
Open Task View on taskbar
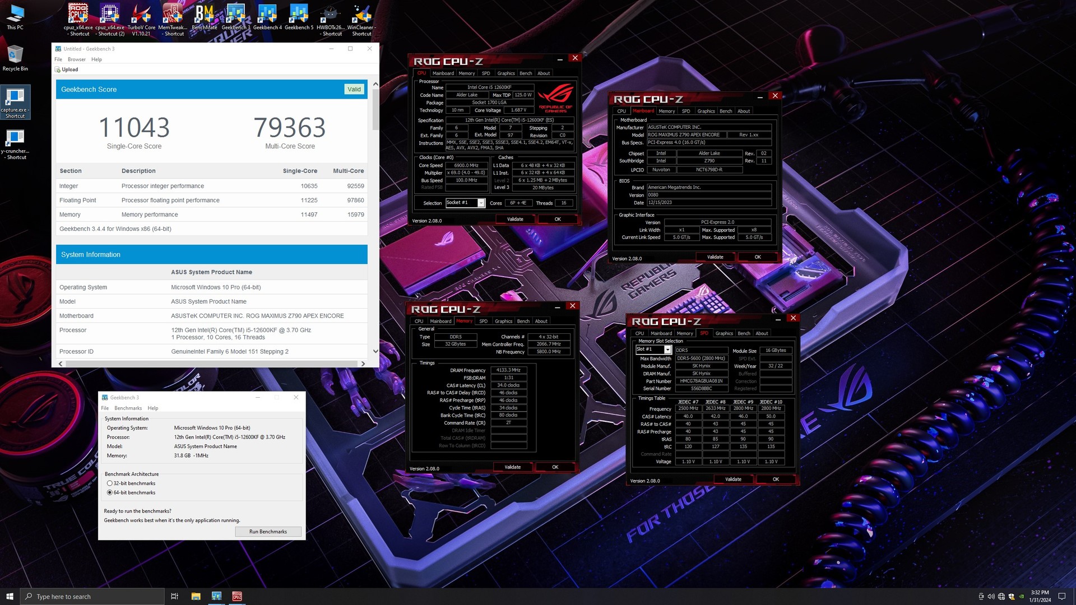coord(174,596)
